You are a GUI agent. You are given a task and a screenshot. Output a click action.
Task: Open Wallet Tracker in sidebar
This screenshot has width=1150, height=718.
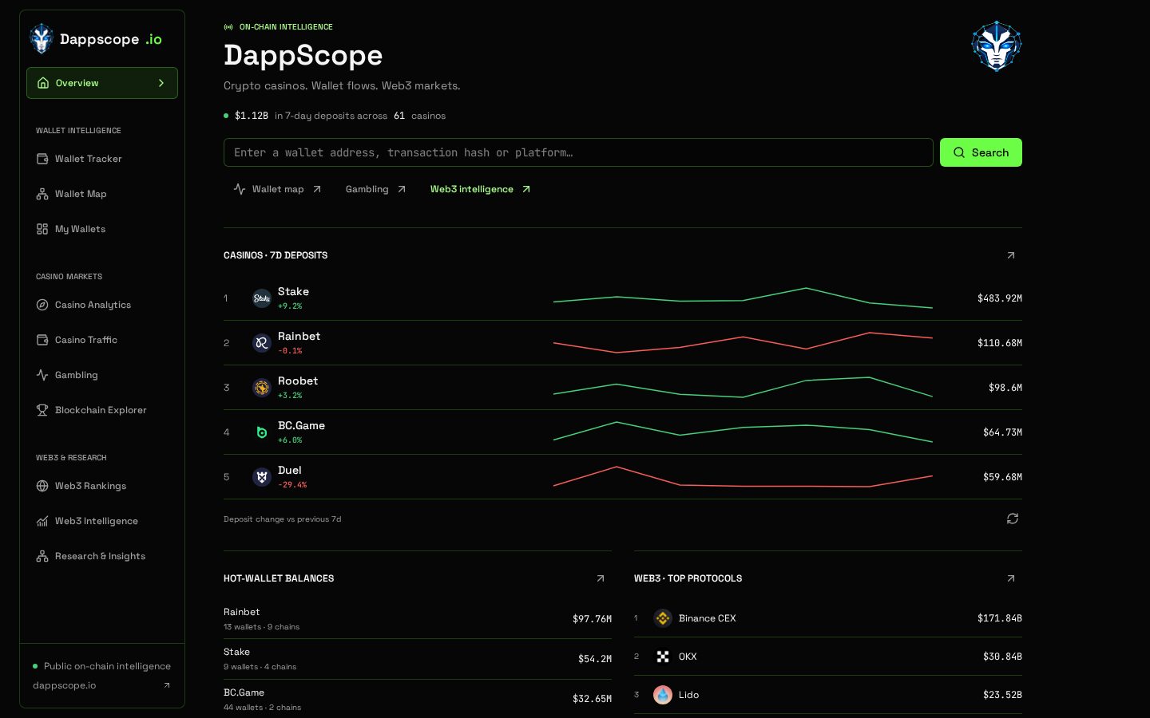tap(102, 159)
